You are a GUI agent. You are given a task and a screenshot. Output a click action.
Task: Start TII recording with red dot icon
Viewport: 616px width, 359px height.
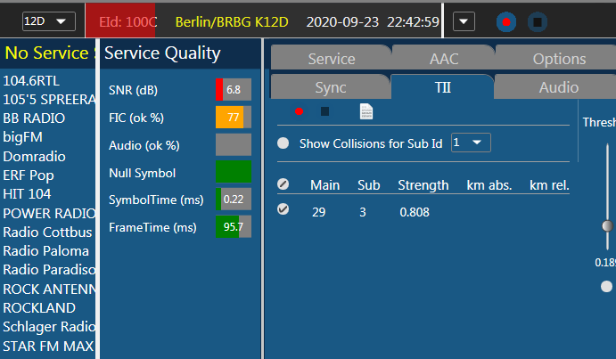coord(300,111)
